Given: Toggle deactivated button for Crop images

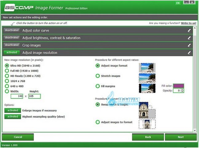Looking at the screenshot, I should pyautogui.click(x=12, y=45).
